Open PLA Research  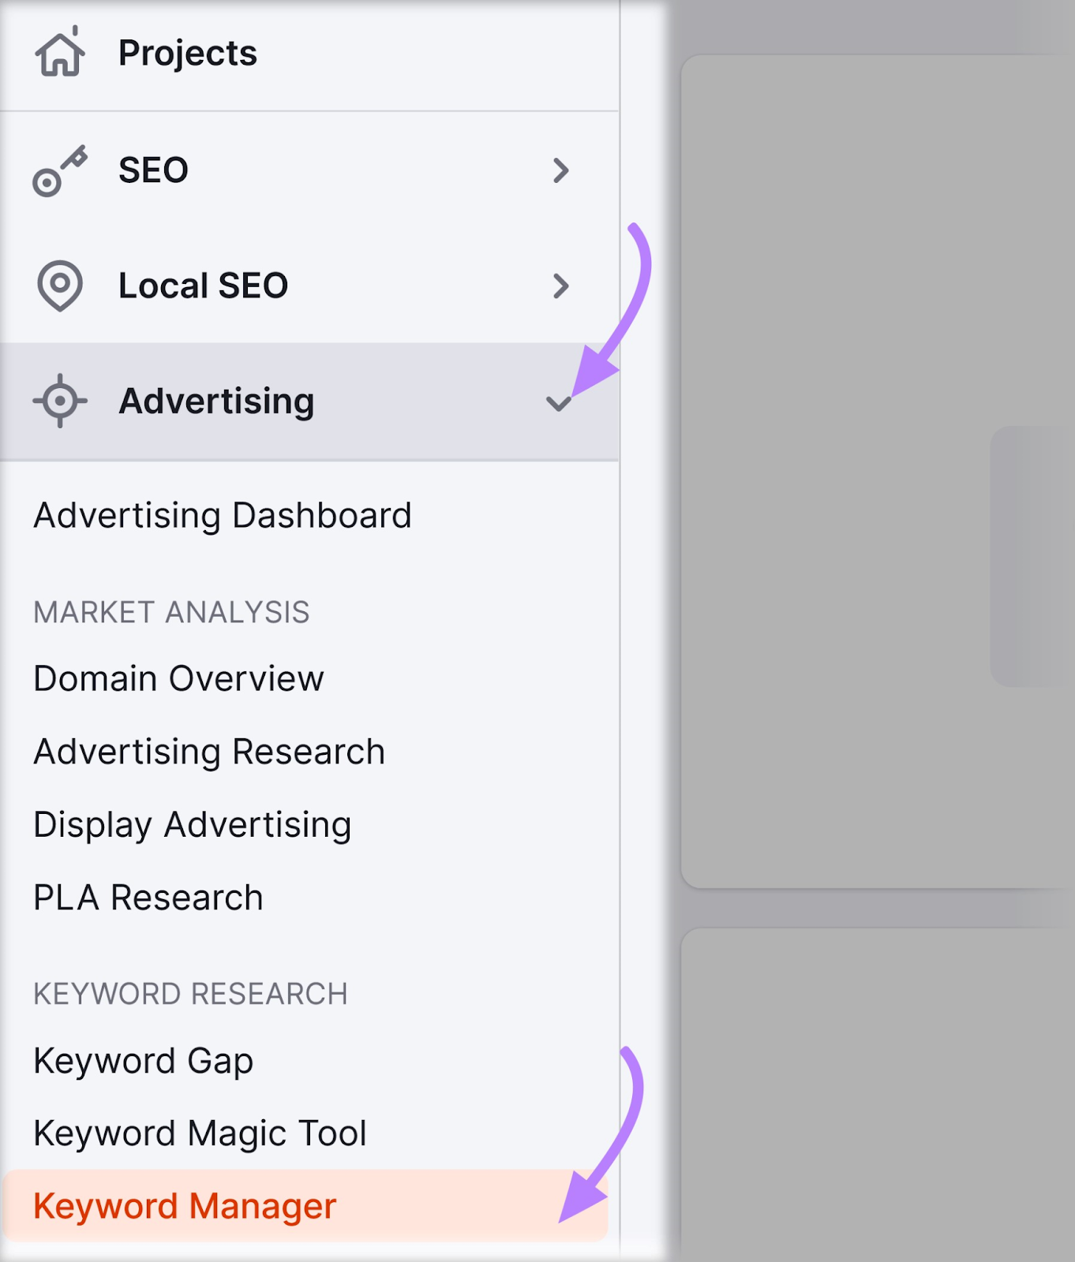tap(147, 897)
